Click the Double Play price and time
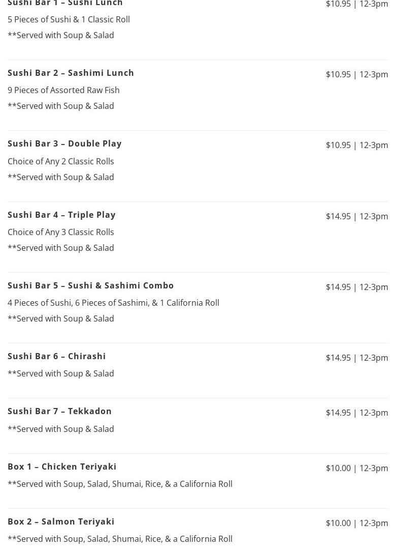The image size is (396, 553). tap(356, 145)
